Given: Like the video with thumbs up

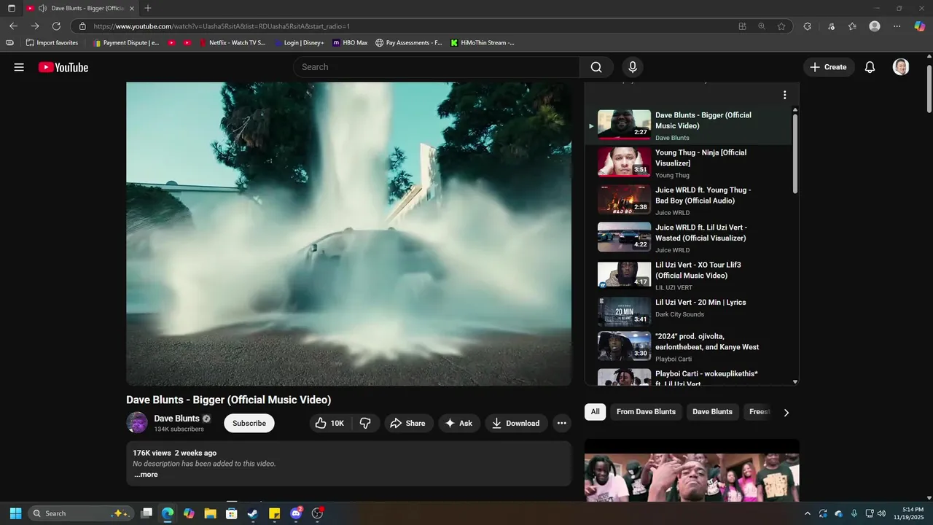Looking at the screenshot, I should pos(329,423).
